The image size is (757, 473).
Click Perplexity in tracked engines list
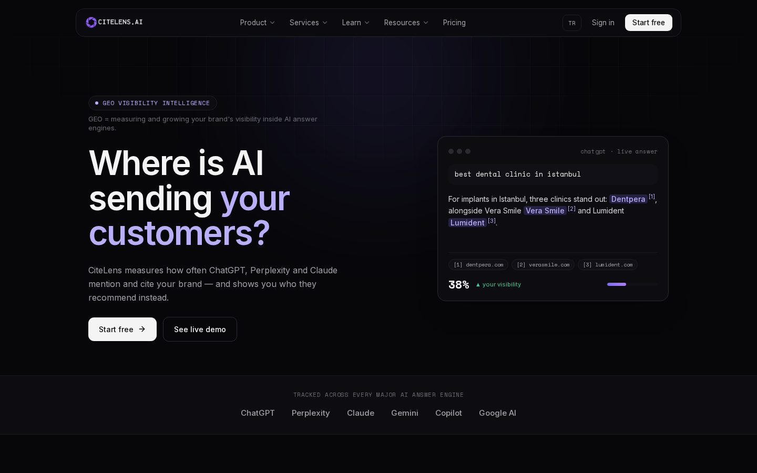click(x=311, y=413)
